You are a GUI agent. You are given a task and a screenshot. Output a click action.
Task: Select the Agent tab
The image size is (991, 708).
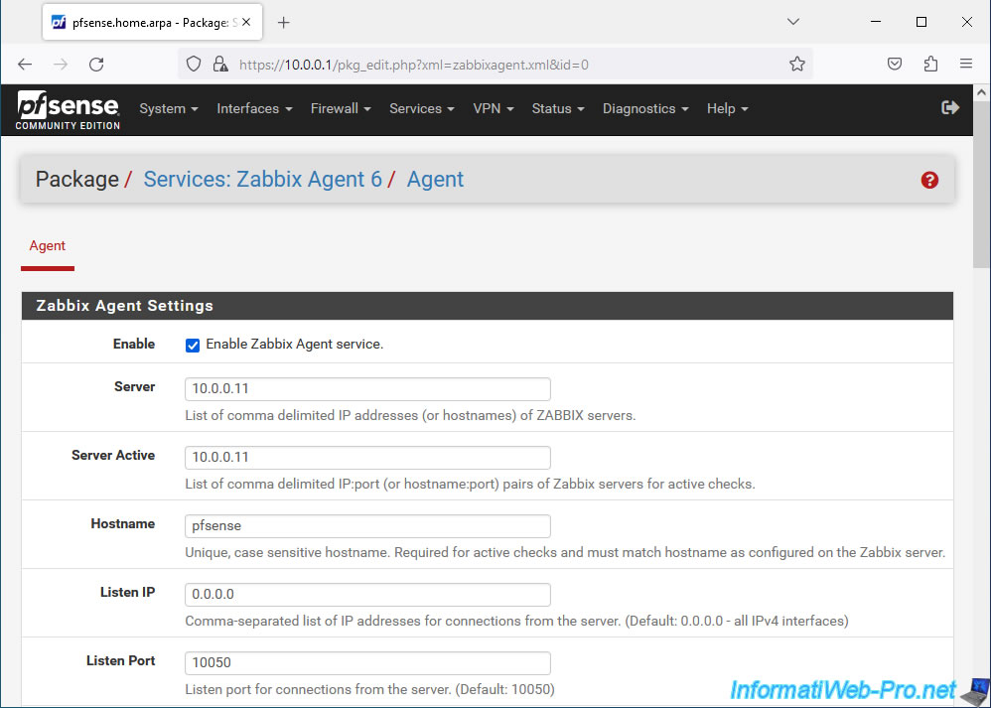pos(48,246)
